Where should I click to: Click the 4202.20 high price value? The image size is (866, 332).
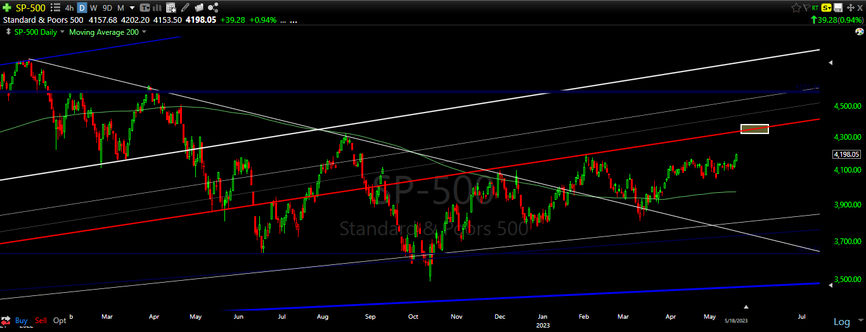coord(135,20)
